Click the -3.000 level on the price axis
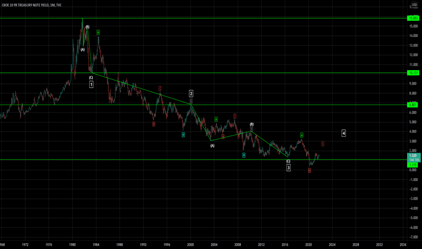Image resolution: width=422 pixels, height=249 pixels. tap(413, 199)
